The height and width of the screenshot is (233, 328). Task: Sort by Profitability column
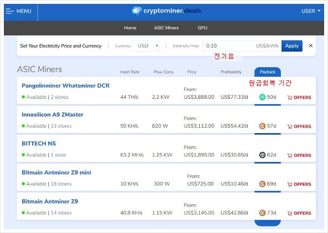pyautogui.click(x=231, y=72)
